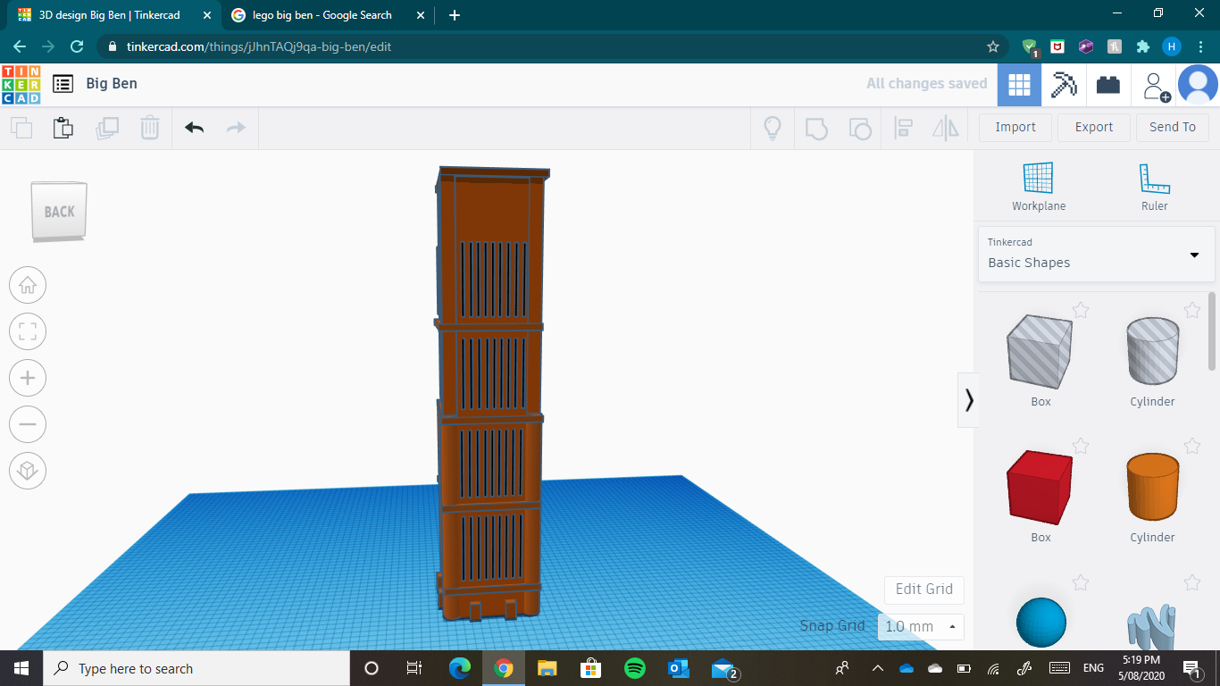Select the Workplane tool
The image size is (1220, 686).
point(1039,187)
